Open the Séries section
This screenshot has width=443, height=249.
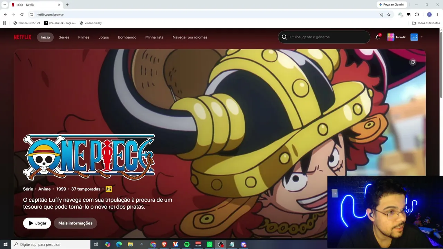64,37
